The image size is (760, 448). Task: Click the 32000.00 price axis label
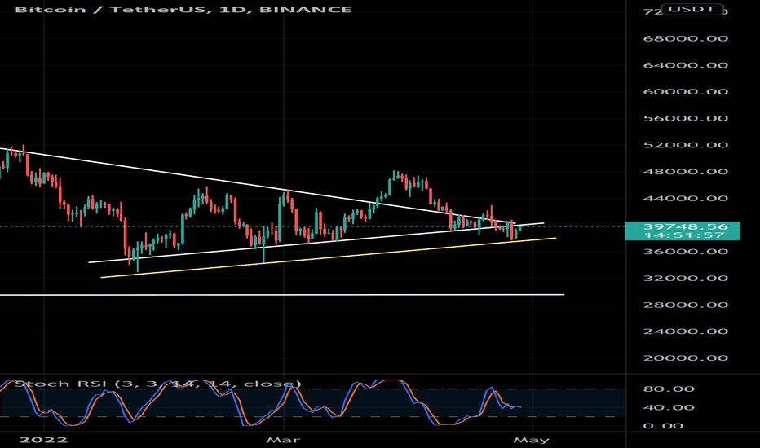[685, 278]
